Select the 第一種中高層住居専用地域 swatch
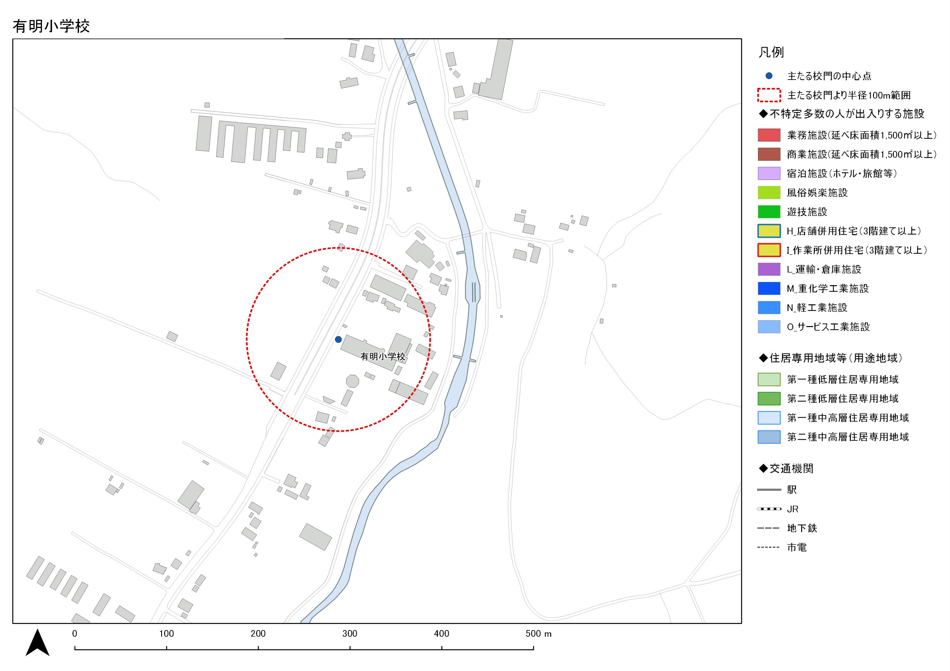 coord(769,418)
